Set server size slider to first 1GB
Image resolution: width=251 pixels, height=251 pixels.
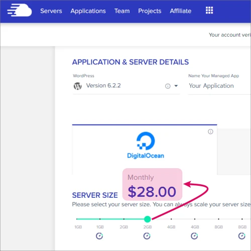pos(76,219)
